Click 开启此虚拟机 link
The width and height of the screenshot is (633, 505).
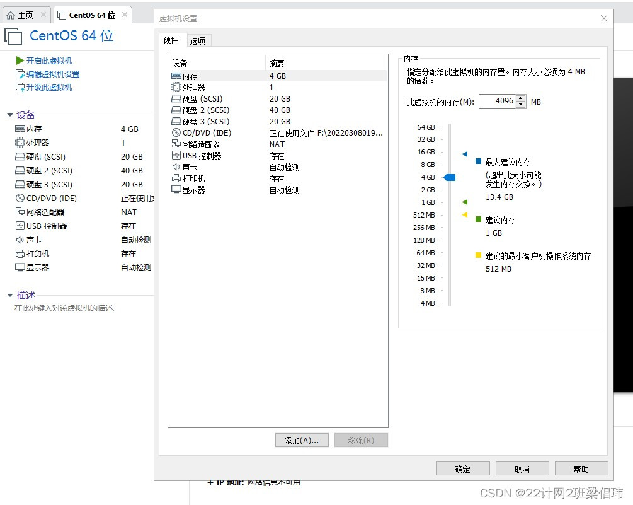click(x=49, y=61)
